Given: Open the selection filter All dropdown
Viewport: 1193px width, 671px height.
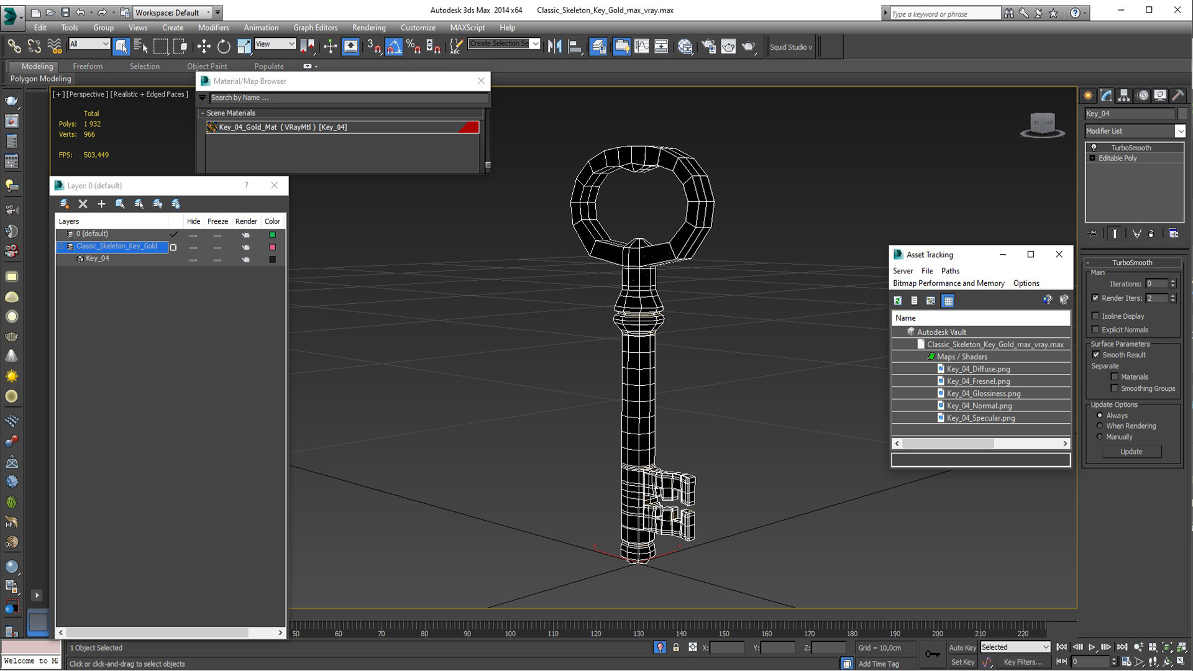Looking at the screenshot, I should click(x=89, y=44).
